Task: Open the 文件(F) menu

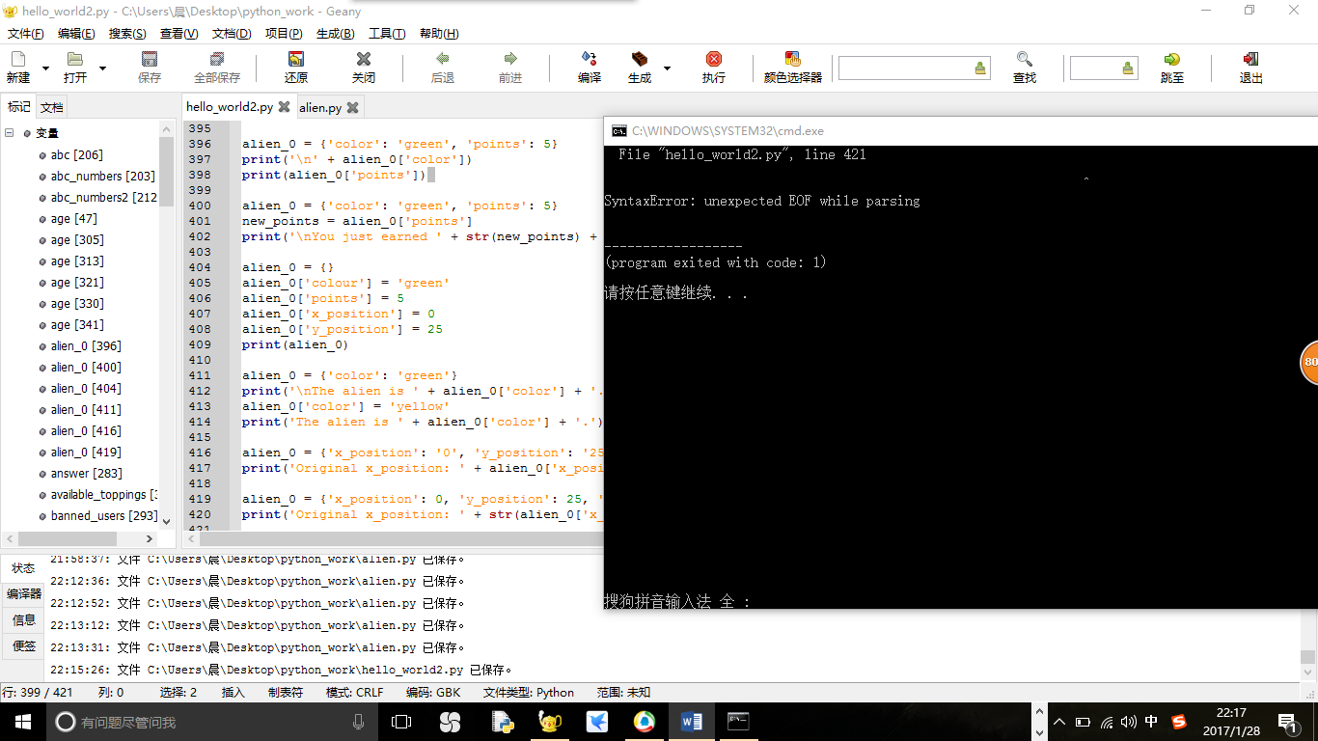Action: [25, 34]
